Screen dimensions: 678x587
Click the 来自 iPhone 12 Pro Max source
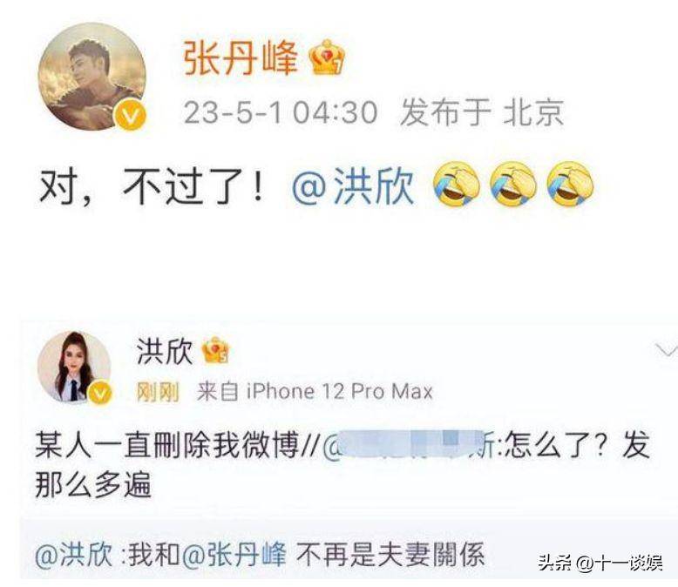click(x=315, y=392)
